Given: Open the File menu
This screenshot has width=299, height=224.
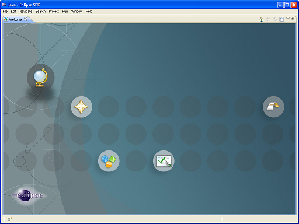Looking at the screenshot, I should (5, 12).
